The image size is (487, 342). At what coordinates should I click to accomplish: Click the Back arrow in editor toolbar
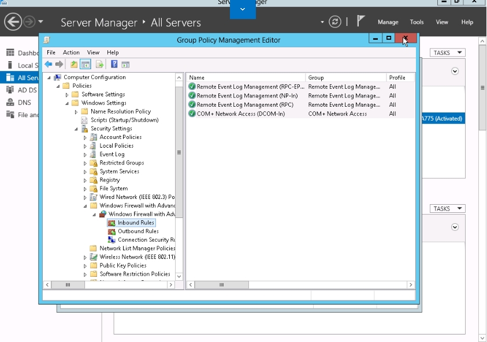click(48, 64)
